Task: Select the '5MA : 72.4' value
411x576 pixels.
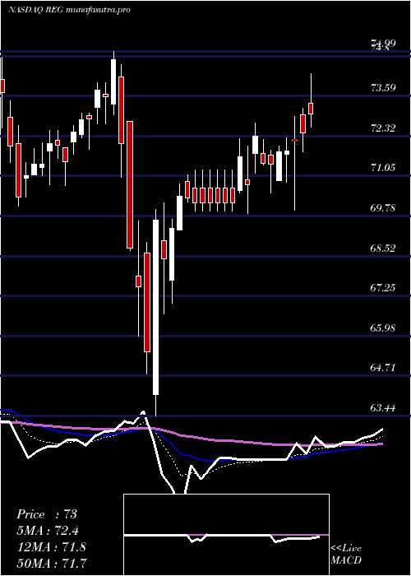Action: 48,531
